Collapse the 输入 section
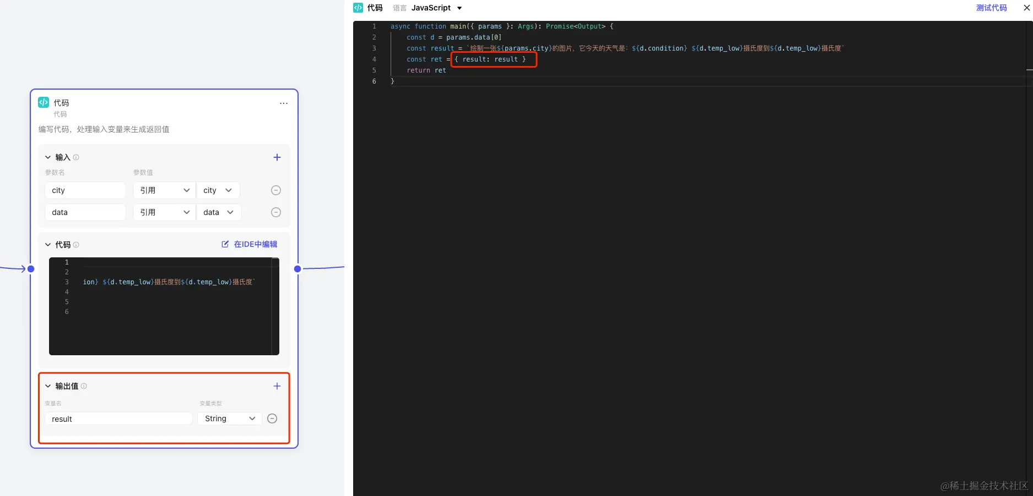1033x496 pixels. point(48,157)
